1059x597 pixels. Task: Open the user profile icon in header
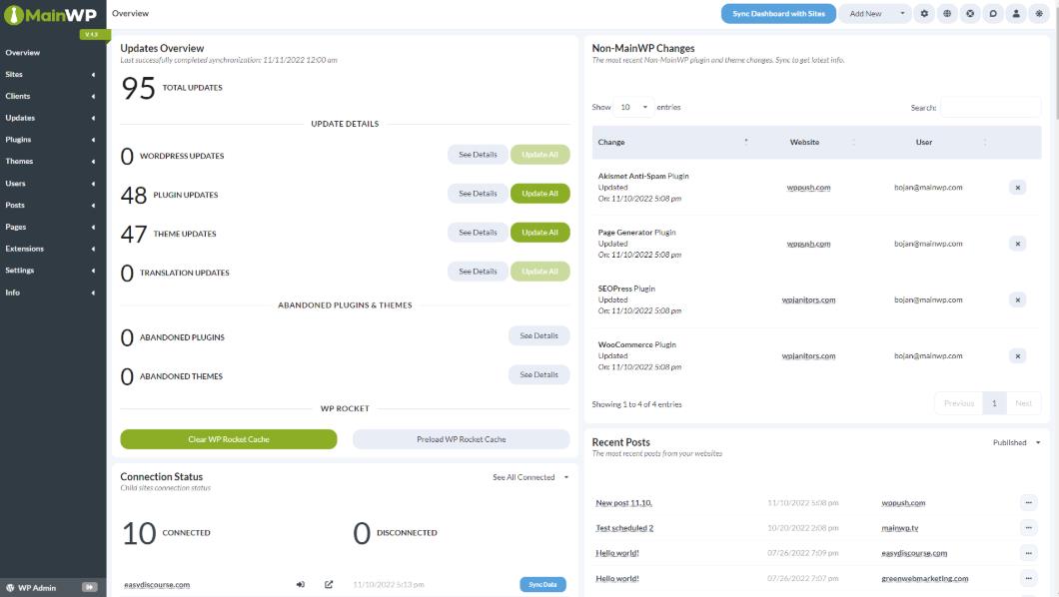click(1016, 14)
